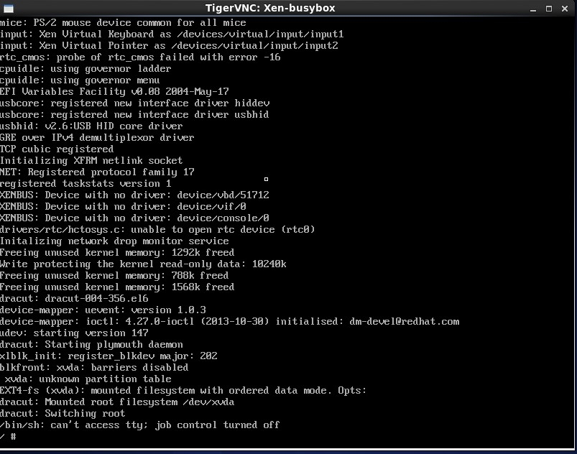This screenshot has height=454, width=577.
Task: Click the "xvda: unknown partition table" line
Action: coord(88,379)
